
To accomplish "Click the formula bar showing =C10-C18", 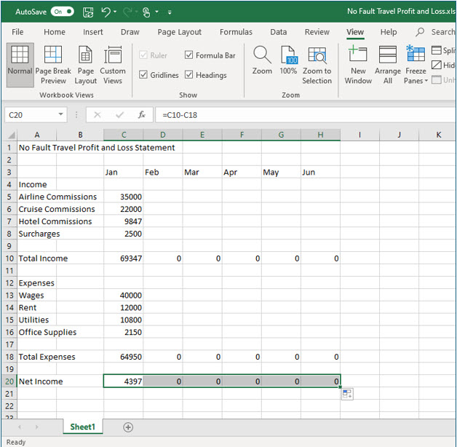I will pyautogui.click(x=306, y=115).
